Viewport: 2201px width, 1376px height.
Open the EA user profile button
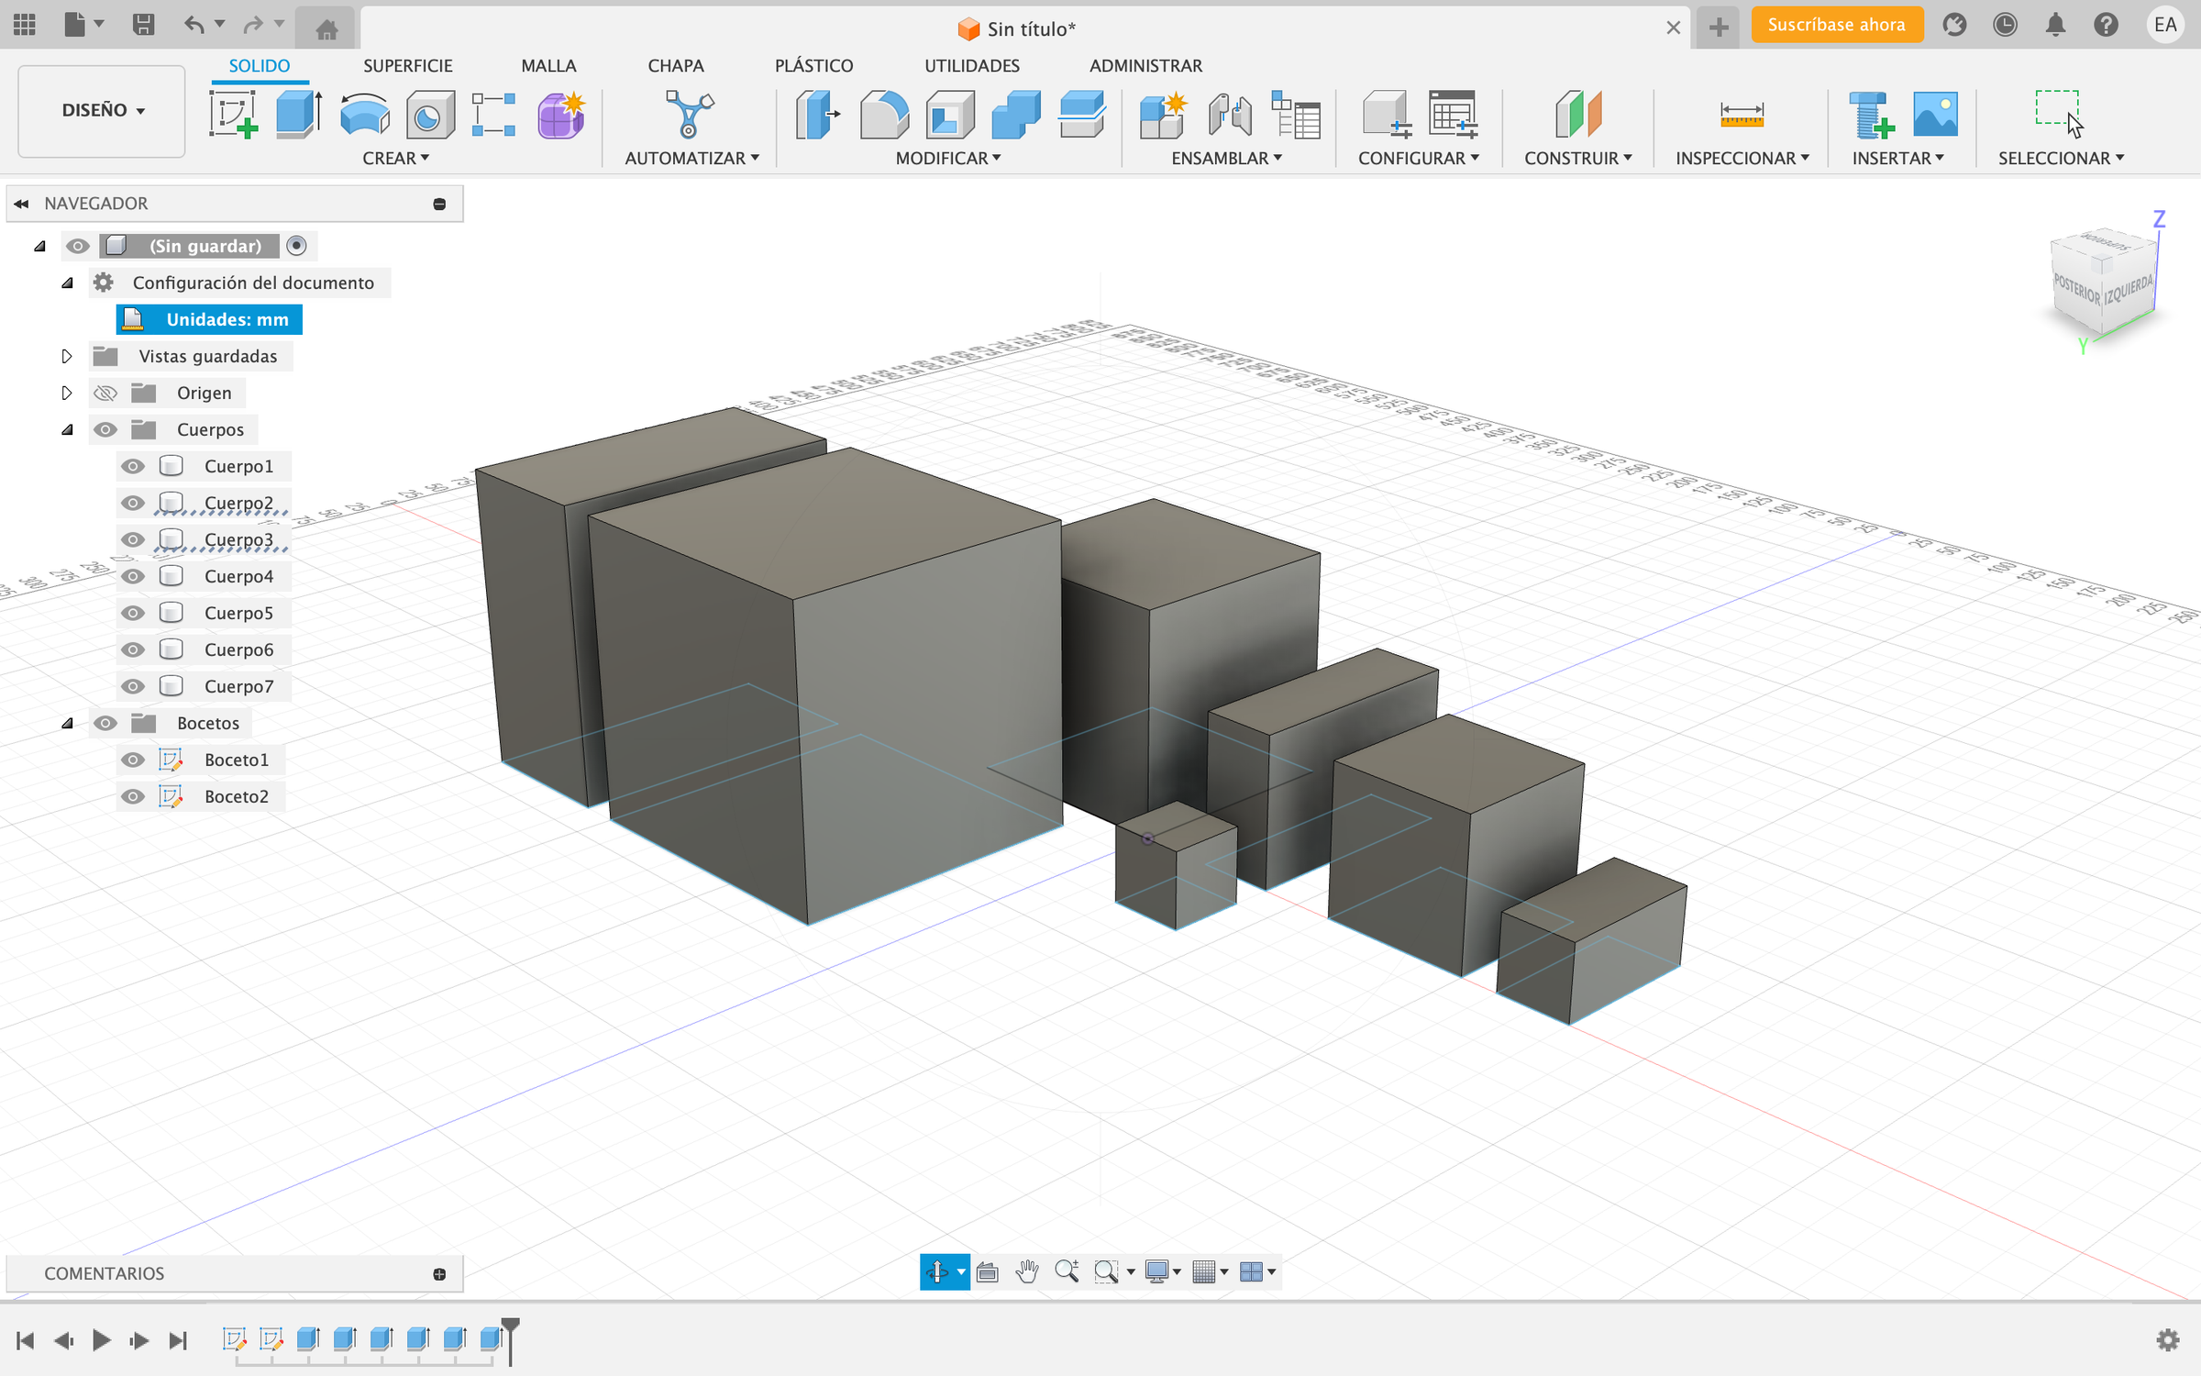(x=2165, y=25)
